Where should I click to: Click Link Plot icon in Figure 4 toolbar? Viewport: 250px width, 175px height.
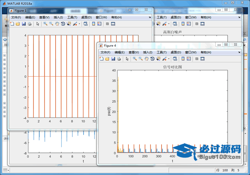pyautogui.click(x=175, y=59)
